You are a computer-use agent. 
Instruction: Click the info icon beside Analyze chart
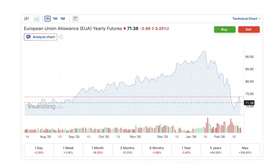pyautogui.click(x=61, y=37)
